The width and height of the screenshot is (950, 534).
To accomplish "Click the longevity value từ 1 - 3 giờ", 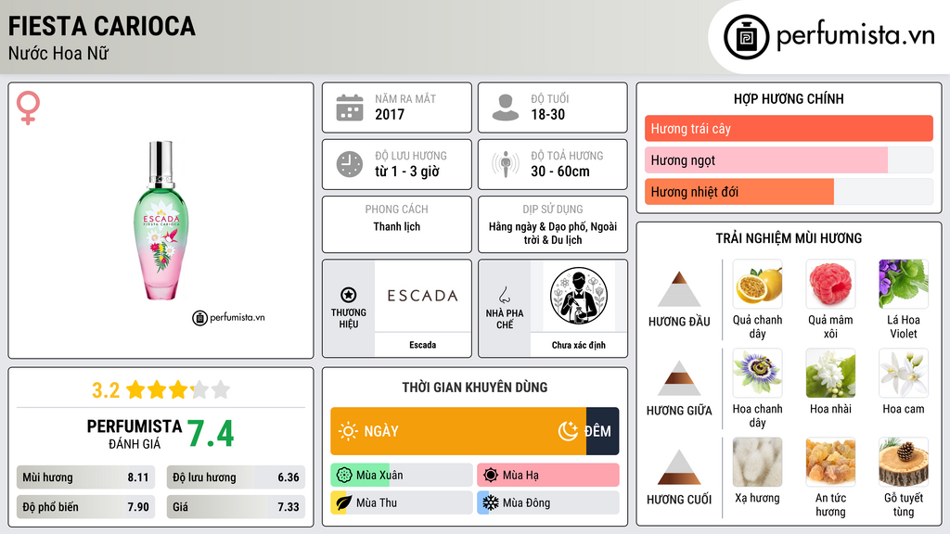I will [407, 172].
